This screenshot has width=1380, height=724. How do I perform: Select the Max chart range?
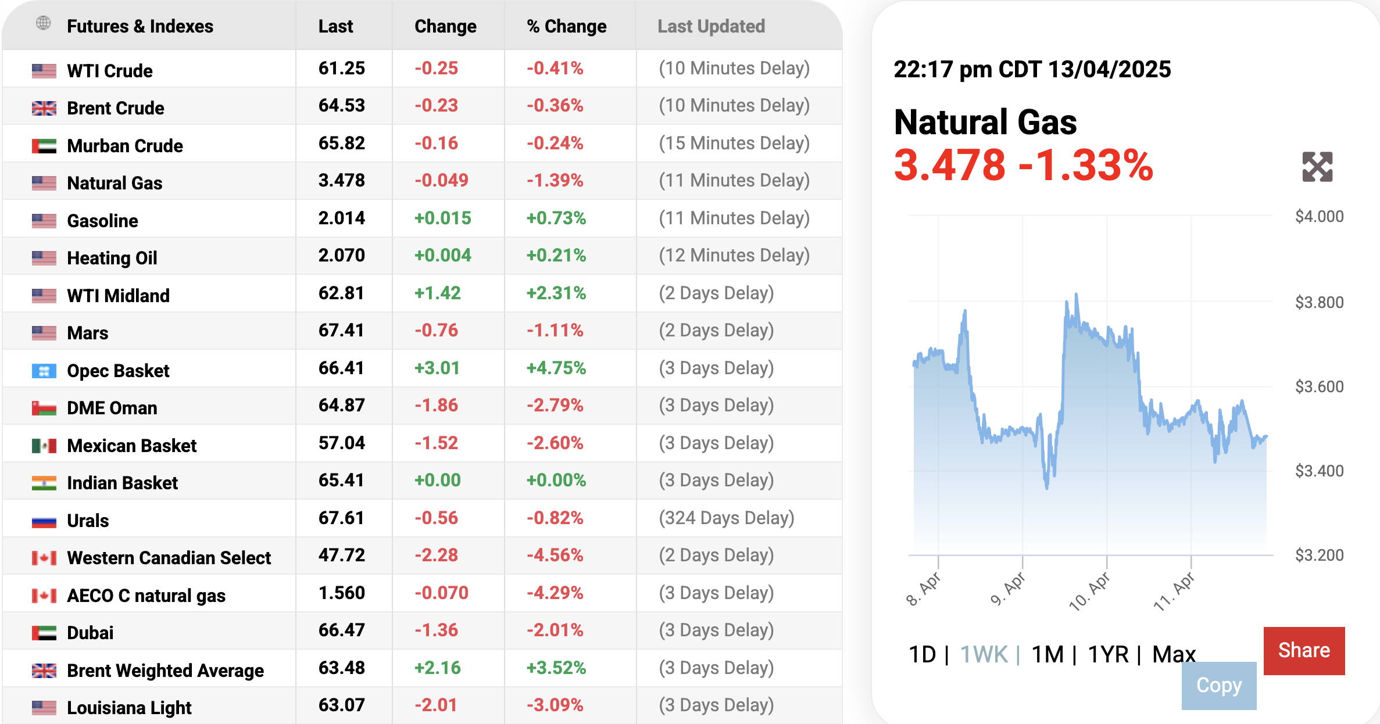coord(1173,655)
